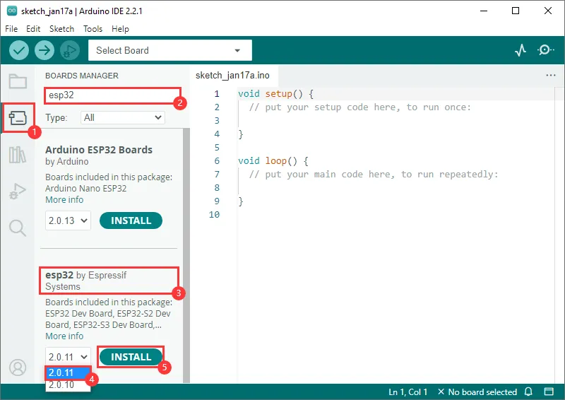Viewport: 565px width, 400px height.
Task: Open the Select Board dropdown
Action: (170, 50)
